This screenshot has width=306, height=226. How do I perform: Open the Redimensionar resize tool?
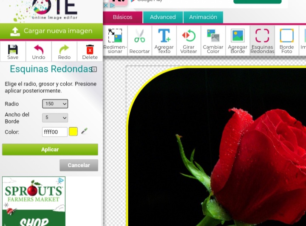(115, 40)
